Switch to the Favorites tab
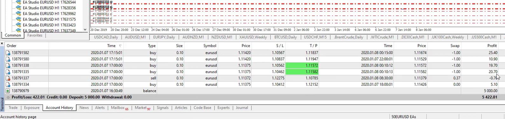Image resolution: width=505 pixels, height=119 pixels. point(35,36)
